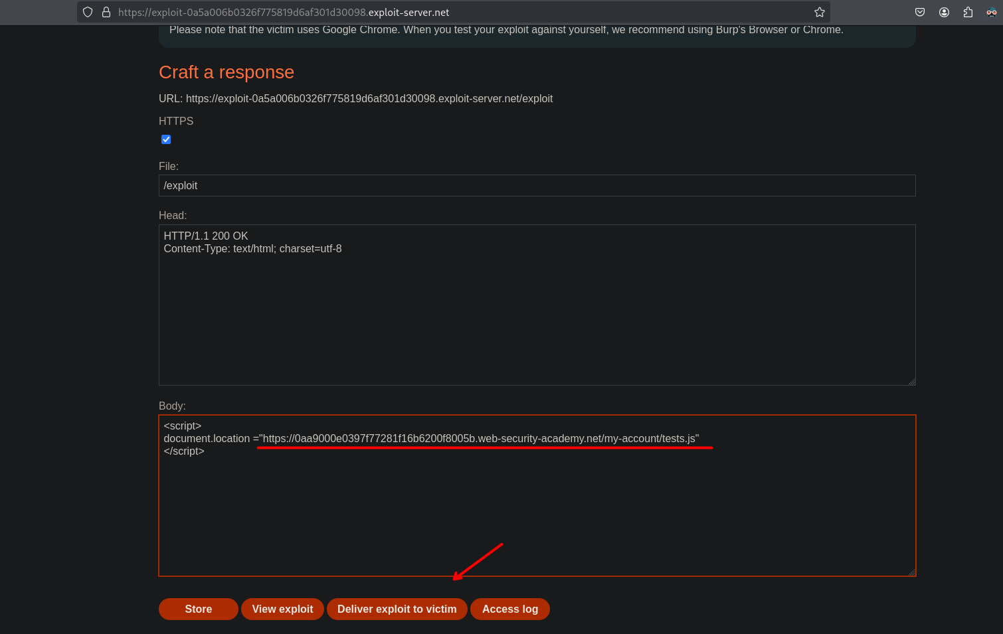The width and height of the screenshot is (1003, 634).
Task: Click the padlock site information icon
Action: pyautogui.click(x=106, y=12)
